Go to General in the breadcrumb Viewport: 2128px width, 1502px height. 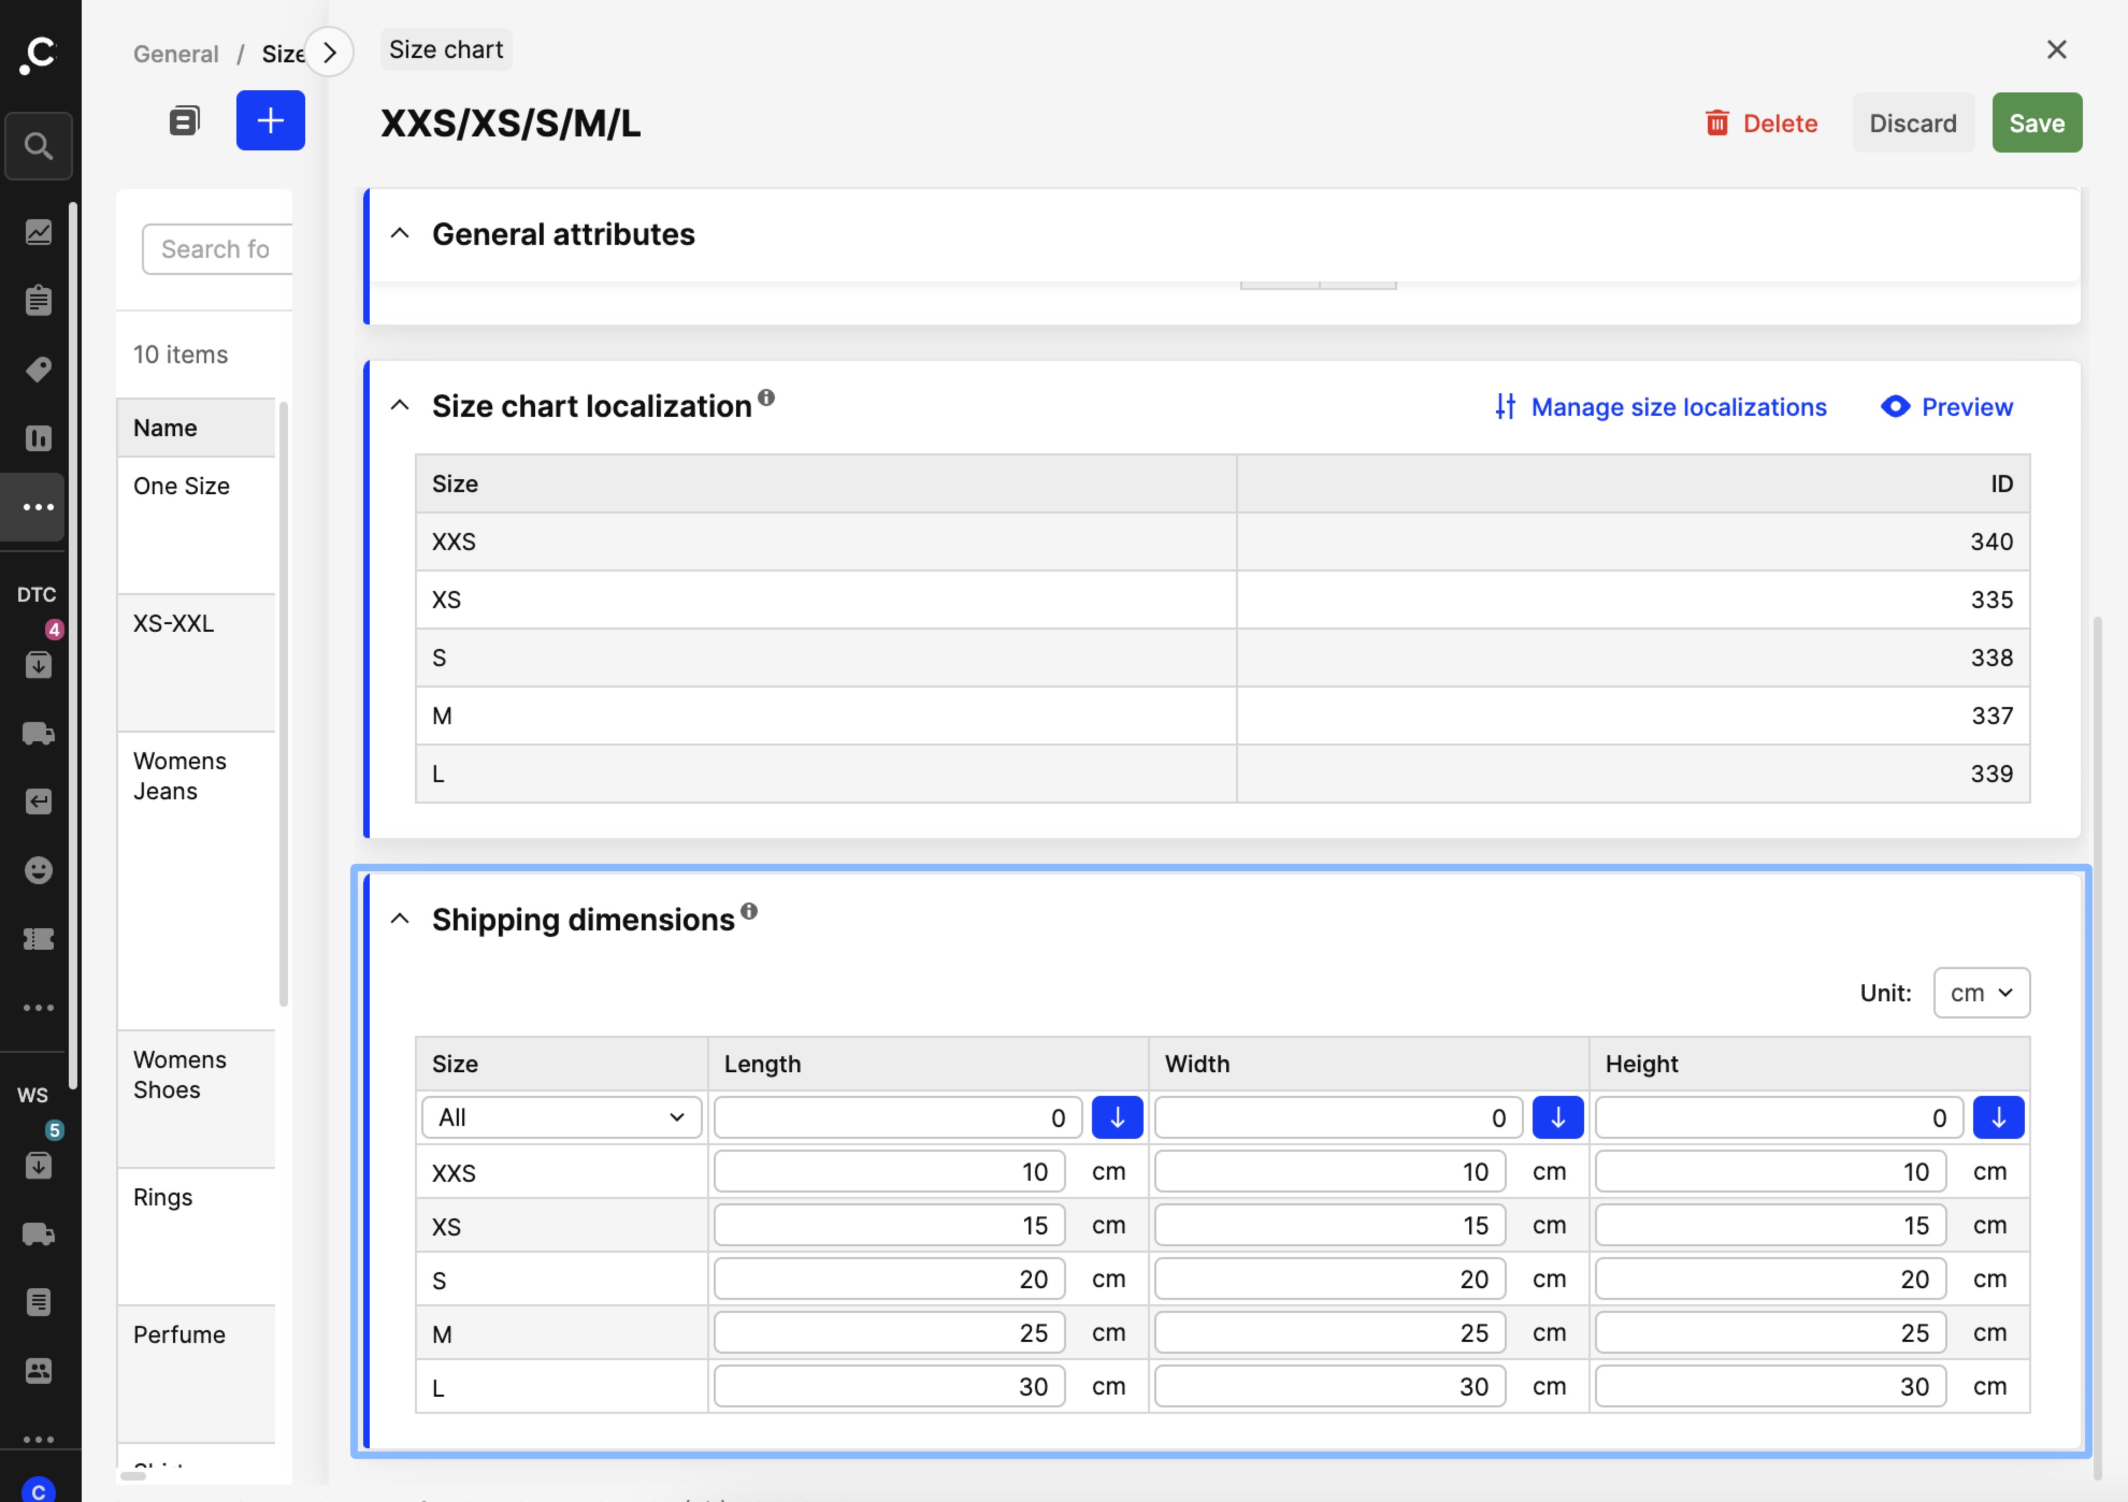(176, 55)
